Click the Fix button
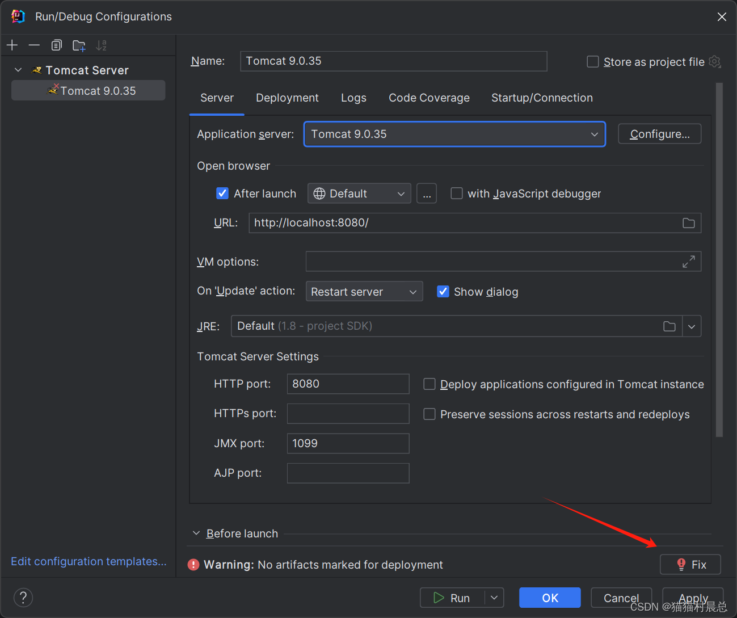This screenshot has height=618, width=737. [690, 565]
